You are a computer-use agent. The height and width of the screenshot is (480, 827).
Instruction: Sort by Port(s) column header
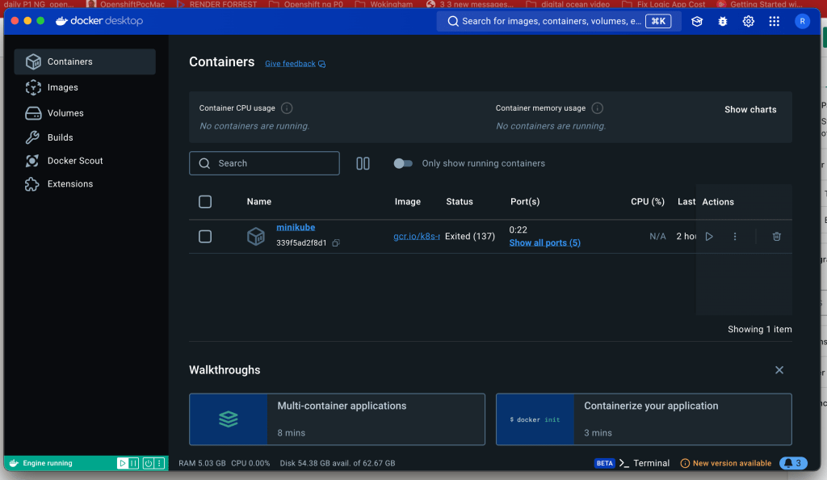[x=525, y=201]
